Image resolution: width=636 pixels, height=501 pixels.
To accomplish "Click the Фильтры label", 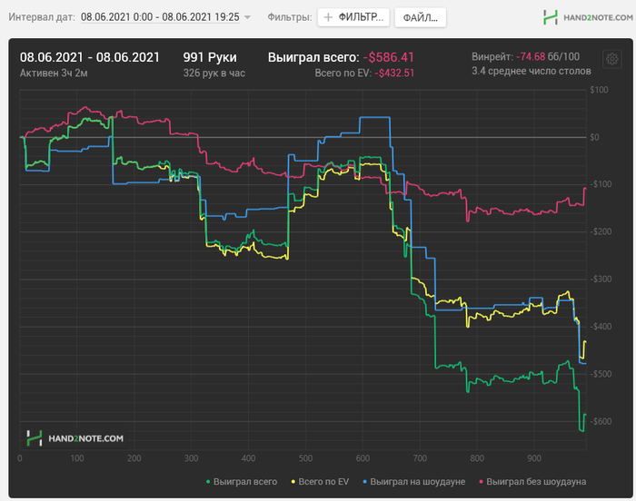I will (x=290, y=17).
